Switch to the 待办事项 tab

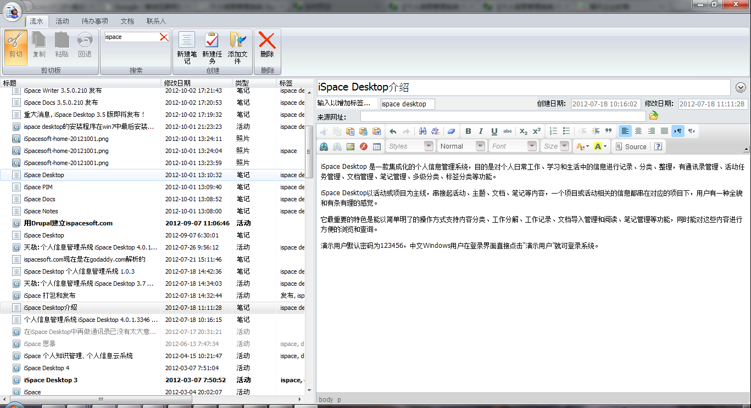point(94,21)
